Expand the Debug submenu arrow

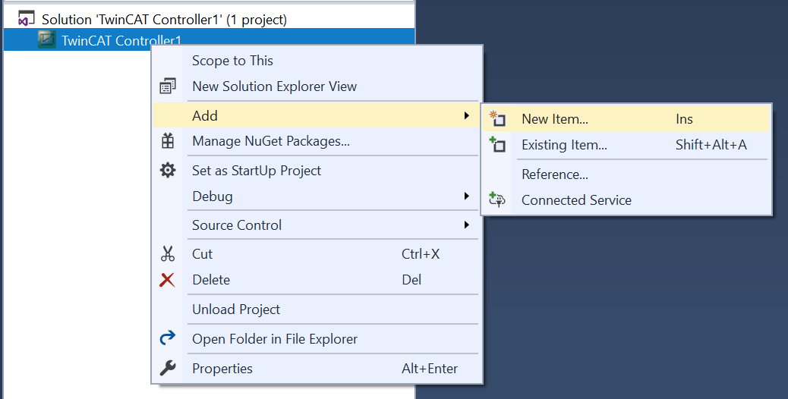pyautogui.click(x=466, y=196)
